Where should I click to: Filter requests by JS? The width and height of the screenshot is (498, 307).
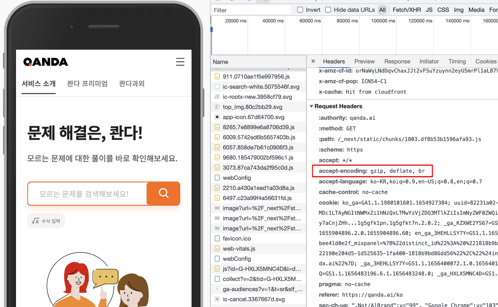pyautogui.click(x=429, y=10)
